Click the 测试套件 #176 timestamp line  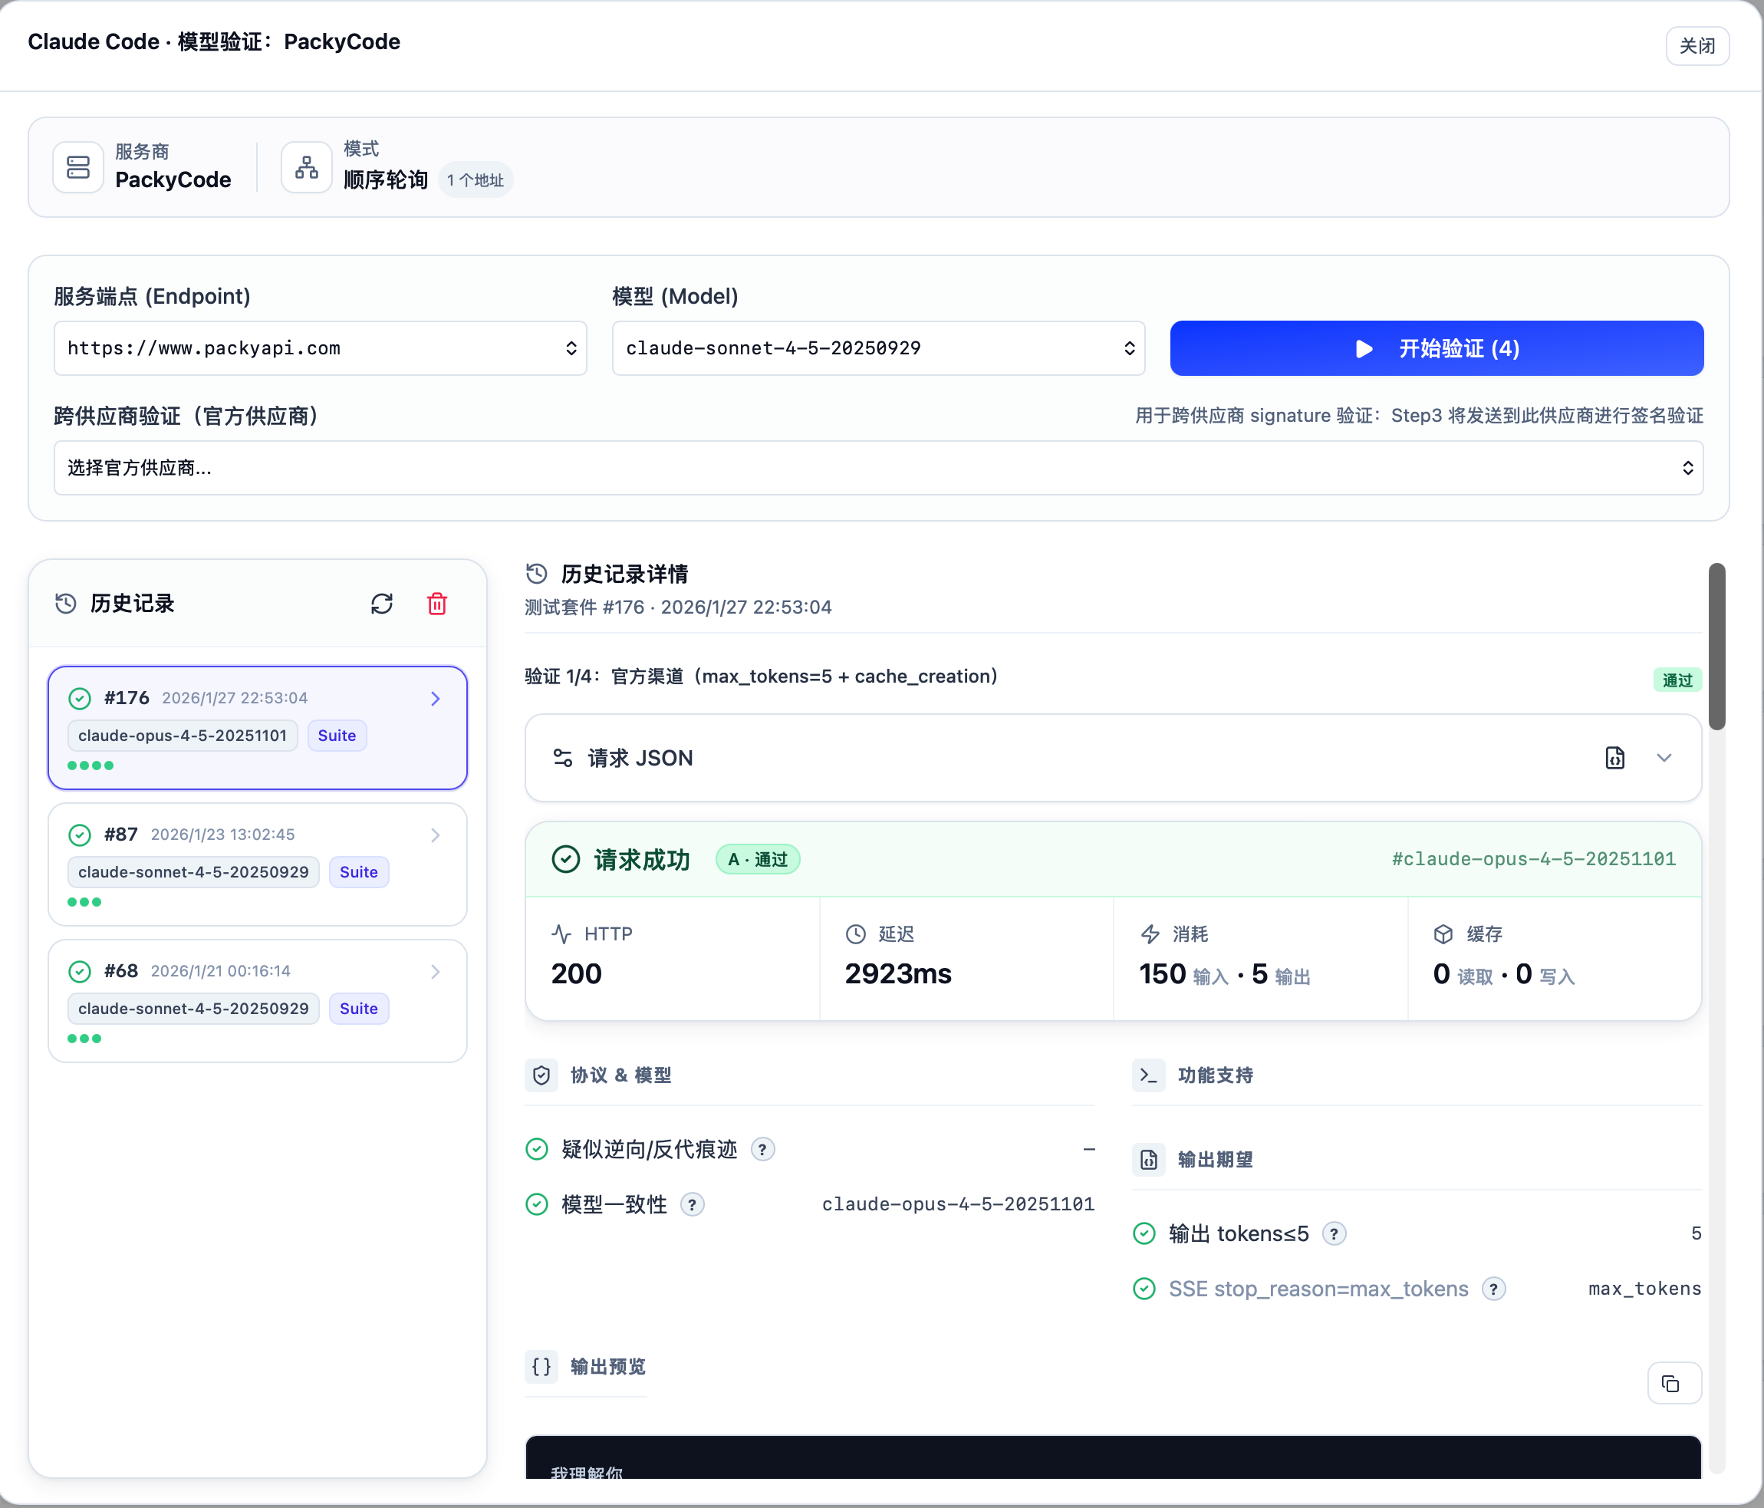point(679,607)
